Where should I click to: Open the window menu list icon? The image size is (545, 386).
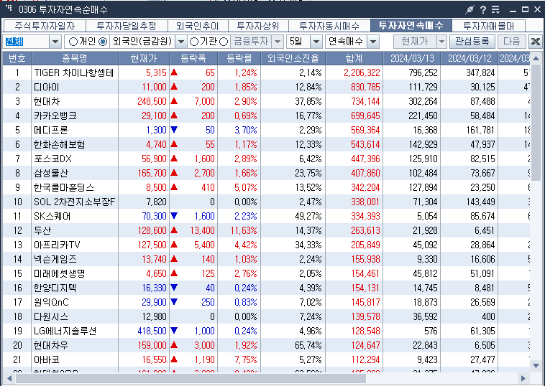pos(495,10)
